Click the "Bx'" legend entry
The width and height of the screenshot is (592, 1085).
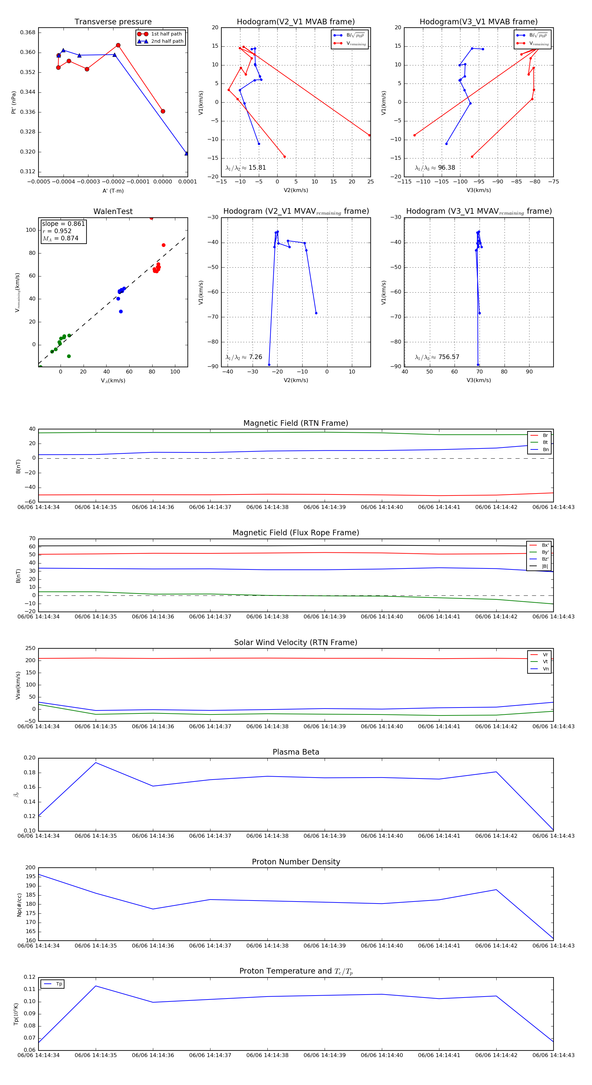pos(539,545)
